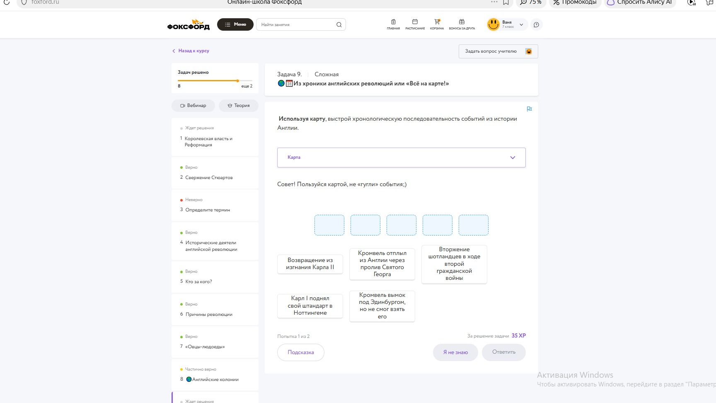Go back via Назад к курсу link

click(191, 51)
